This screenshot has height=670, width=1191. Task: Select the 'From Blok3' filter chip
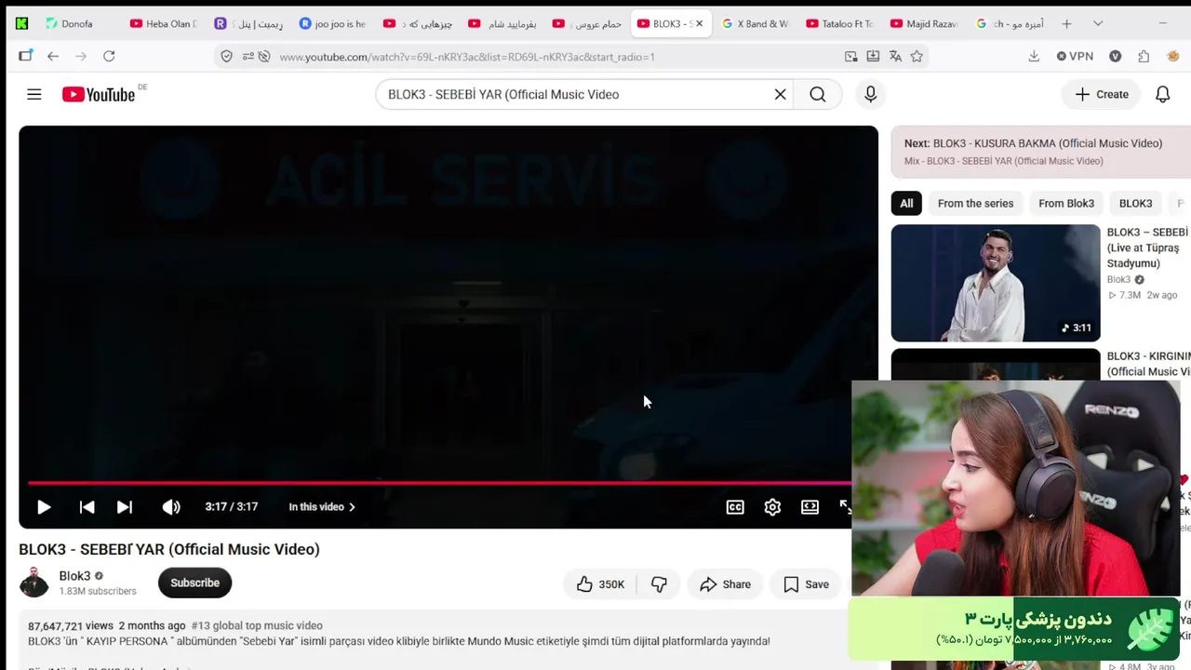[1066, 204]
